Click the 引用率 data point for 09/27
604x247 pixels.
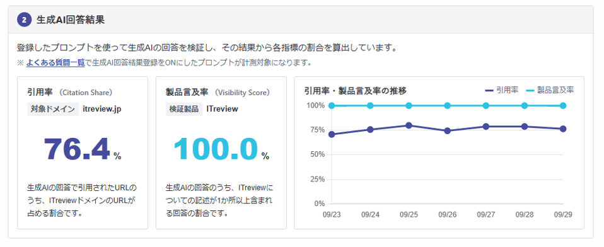pyautogui.click(x=485, y=127)
